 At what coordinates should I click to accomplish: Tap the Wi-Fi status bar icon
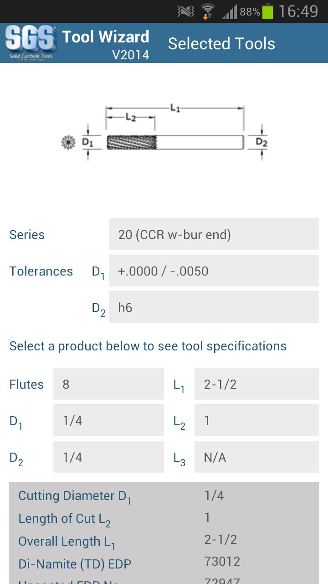point(208,11)
